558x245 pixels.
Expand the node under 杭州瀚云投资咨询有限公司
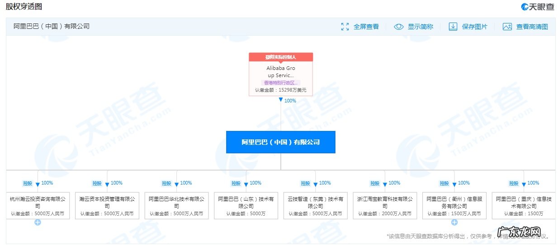pos(38,222)
